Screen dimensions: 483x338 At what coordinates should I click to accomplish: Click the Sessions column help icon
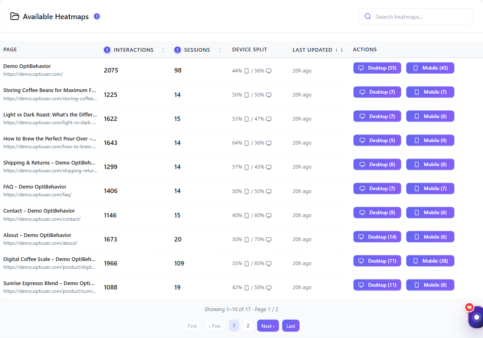tap(177, 50)
